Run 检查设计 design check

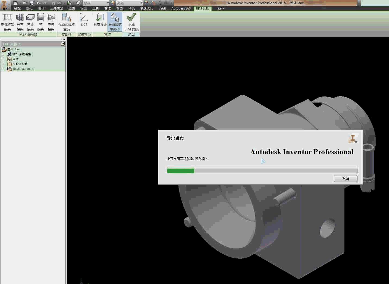(100, 22)
